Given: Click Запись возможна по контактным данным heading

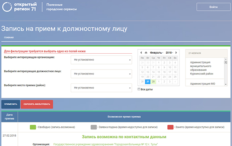Looking at the screenshot, I should click(124, 137).
